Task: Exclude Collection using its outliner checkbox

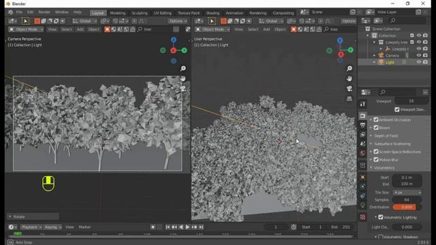Action: pyautogui.click(x=412, y=35)
